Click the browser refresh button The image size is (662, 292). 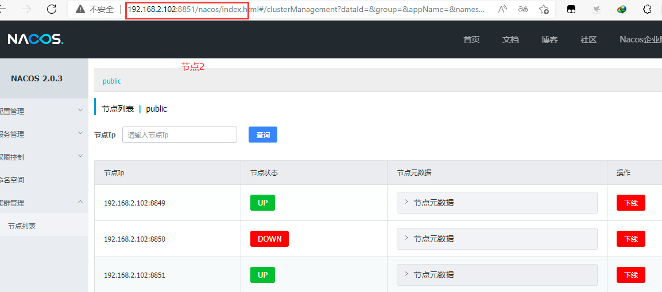[52, 9]
